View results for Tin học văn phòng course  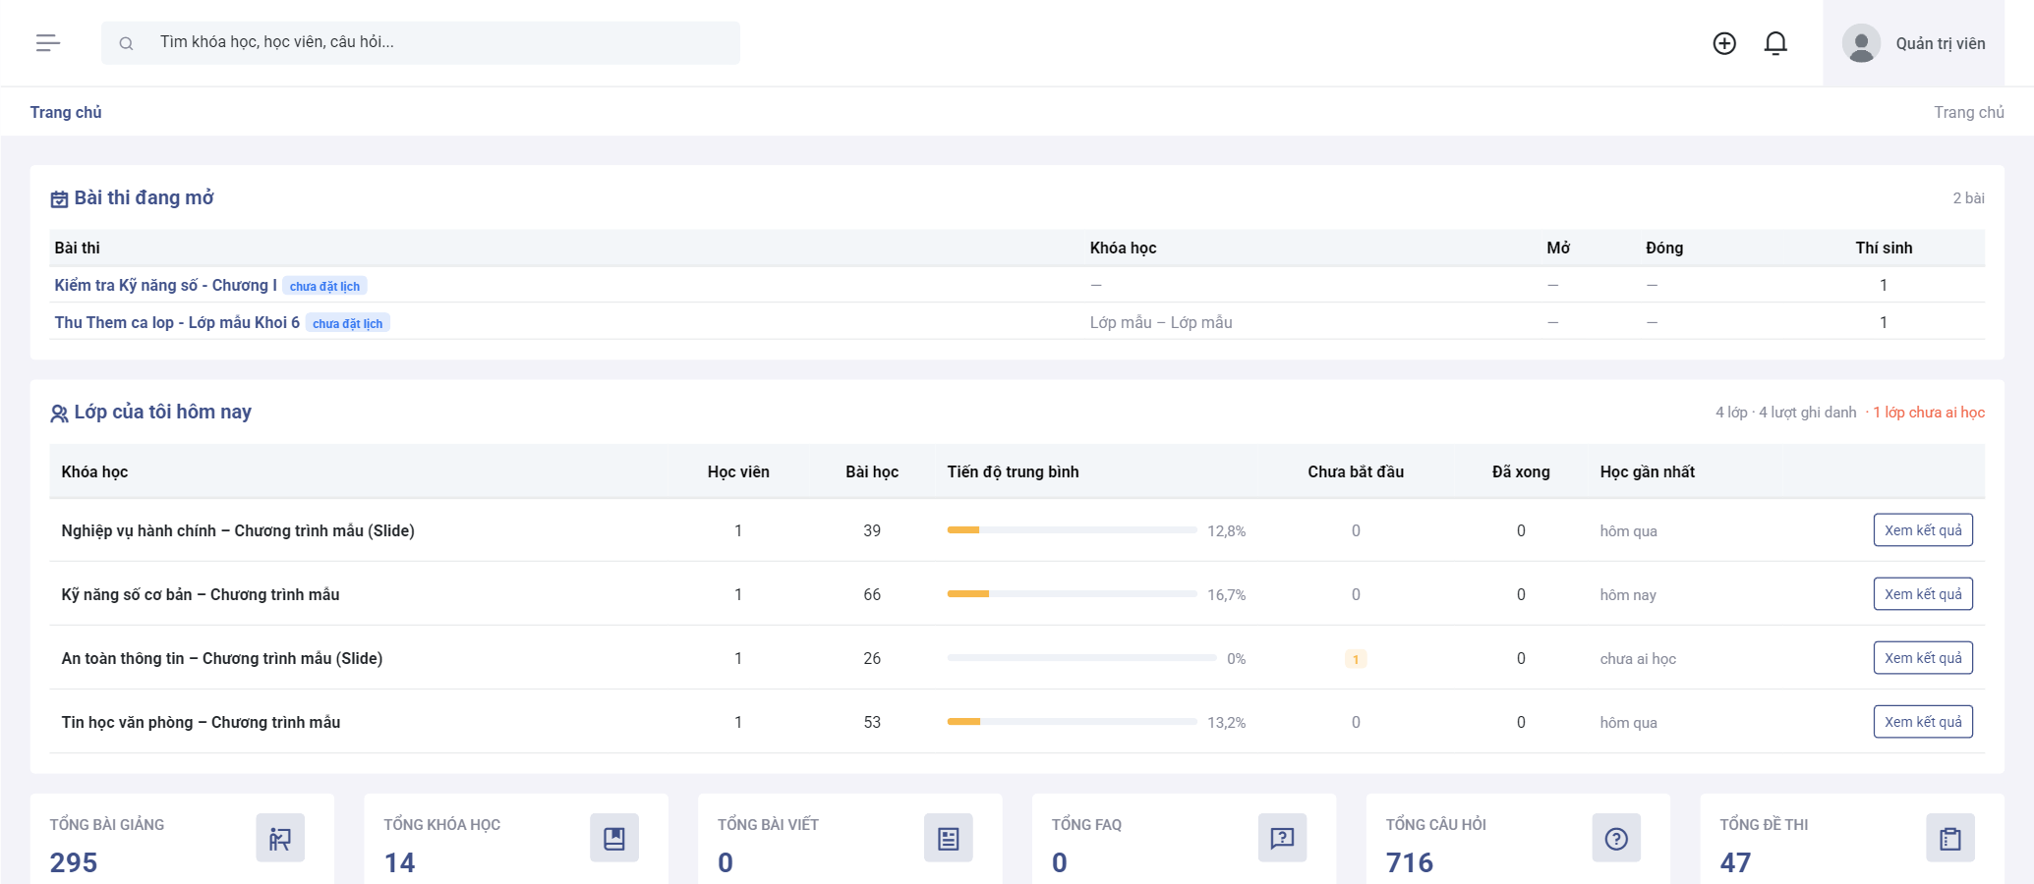pyautogui.click(x=1923, y=722)
